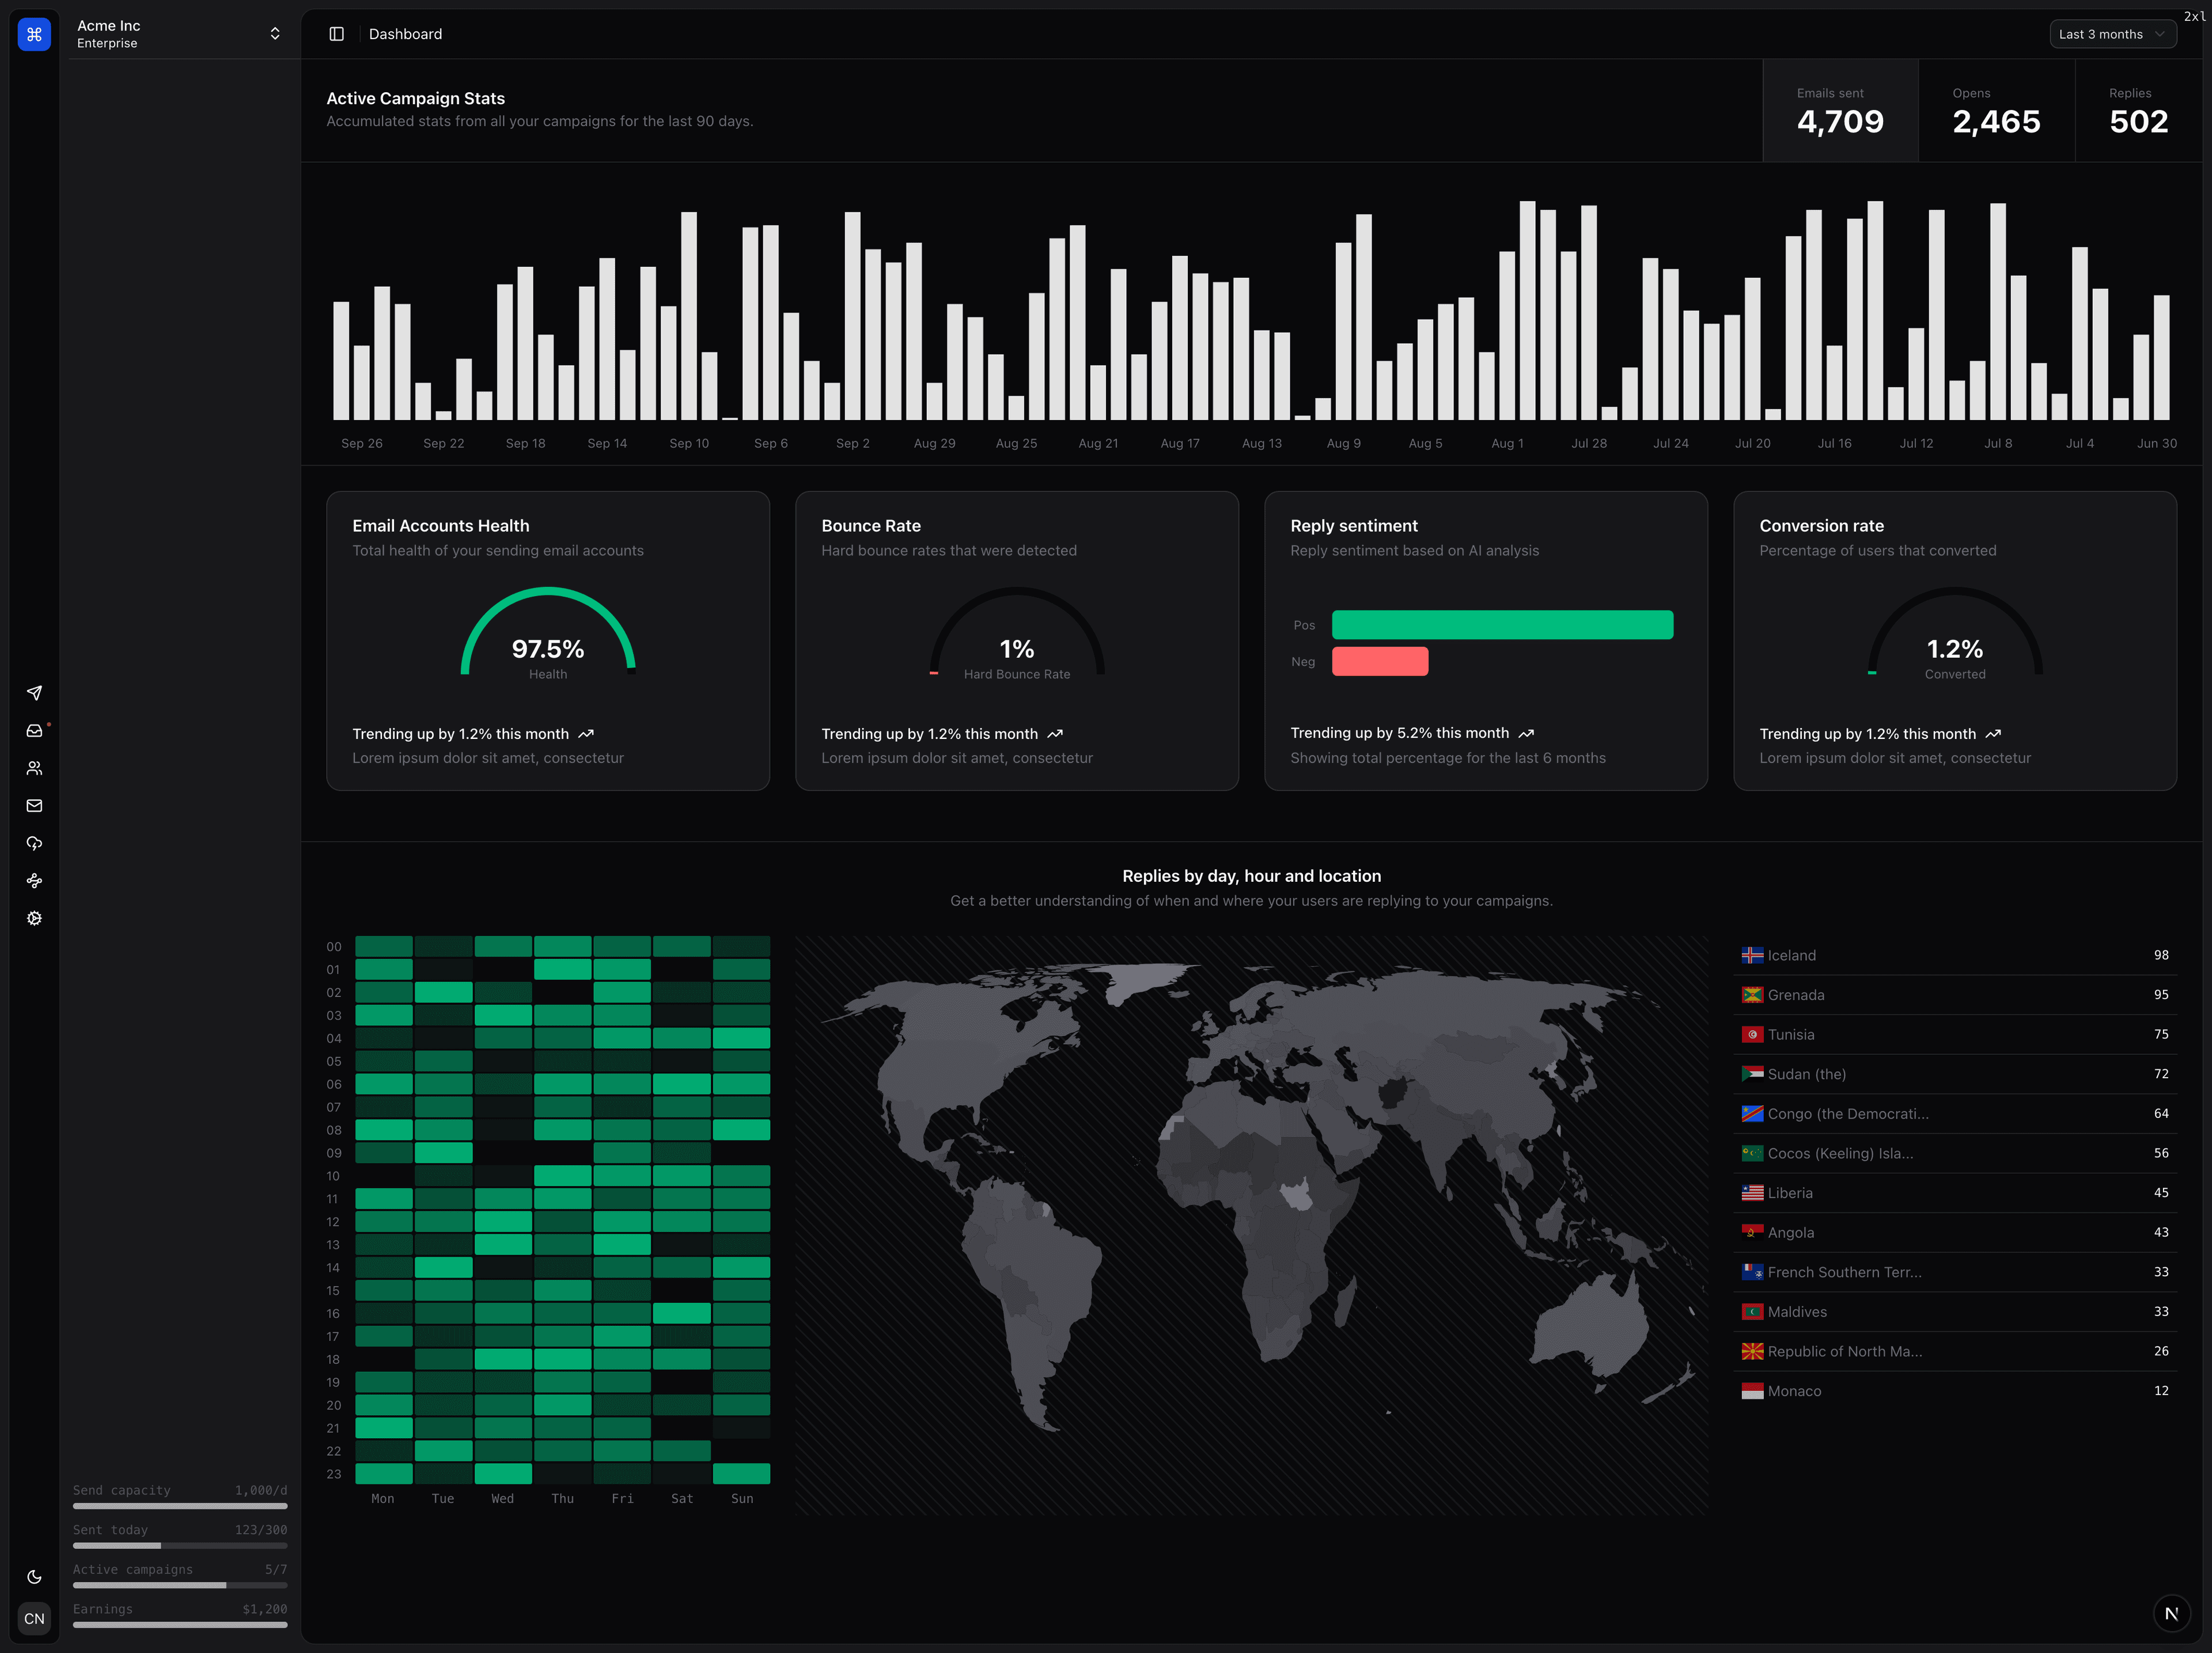Select the Replies stat tab

pyautogui.click(x=2138, y=111)
